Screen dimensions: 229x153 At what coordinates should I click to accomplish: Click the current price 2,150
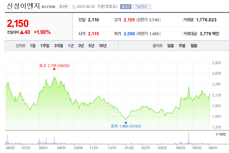pos(18,23)
